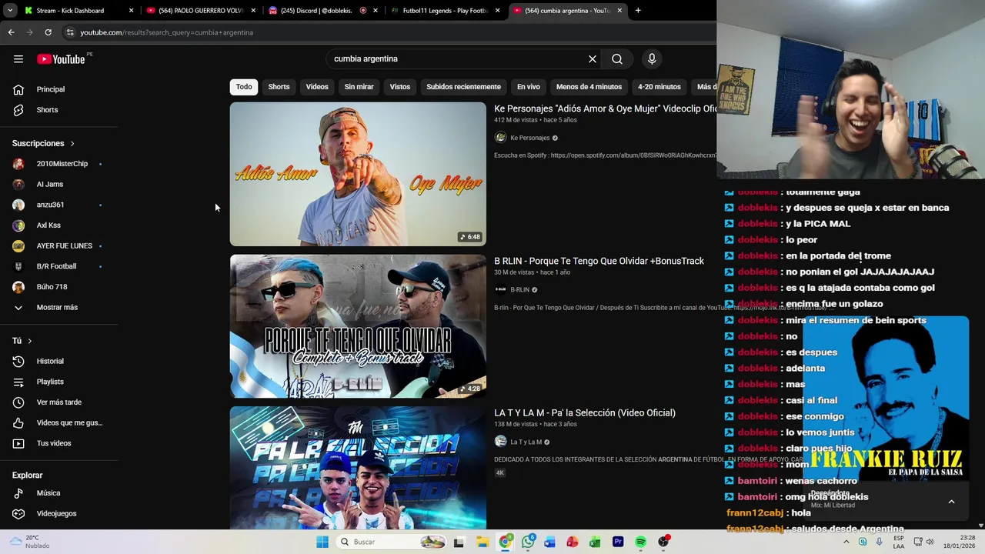Click the browser address bar URL
This screenshot has width=985, height=554.
click(166, 32)
